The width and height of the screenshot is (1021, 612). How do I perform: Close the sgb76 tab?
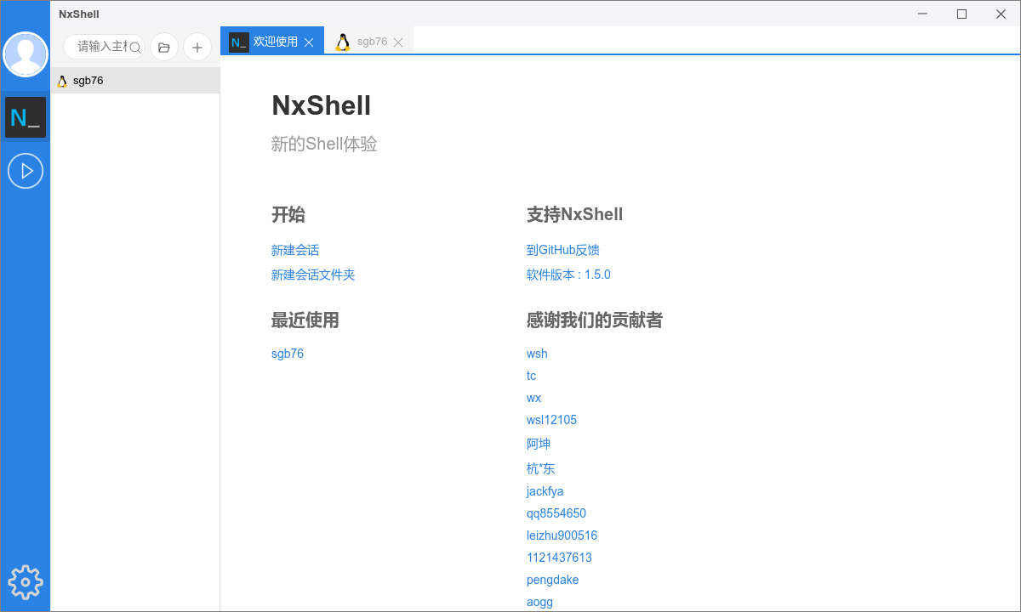tap(398, 42)
